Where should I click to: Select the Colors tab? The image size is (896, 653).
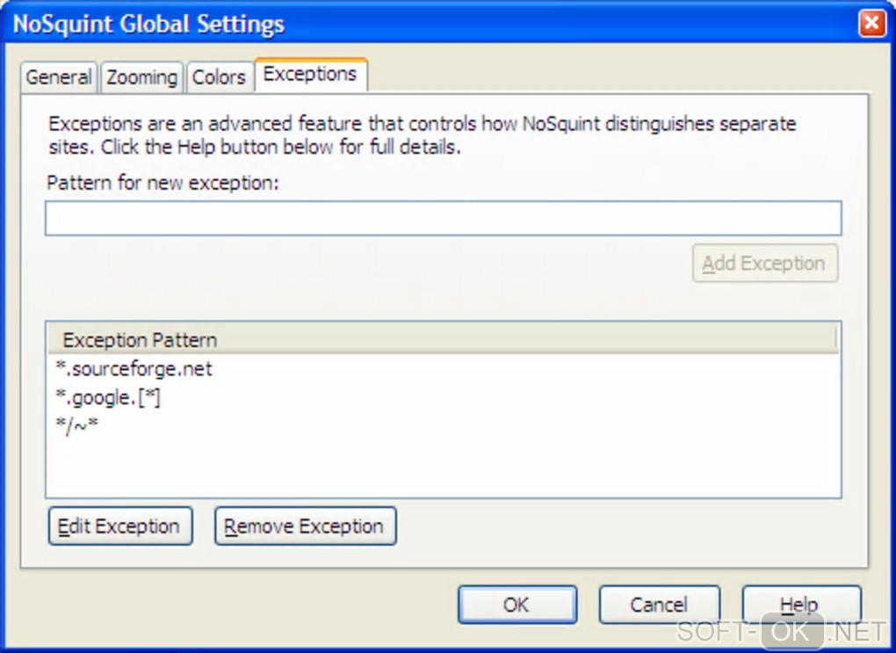219,77
